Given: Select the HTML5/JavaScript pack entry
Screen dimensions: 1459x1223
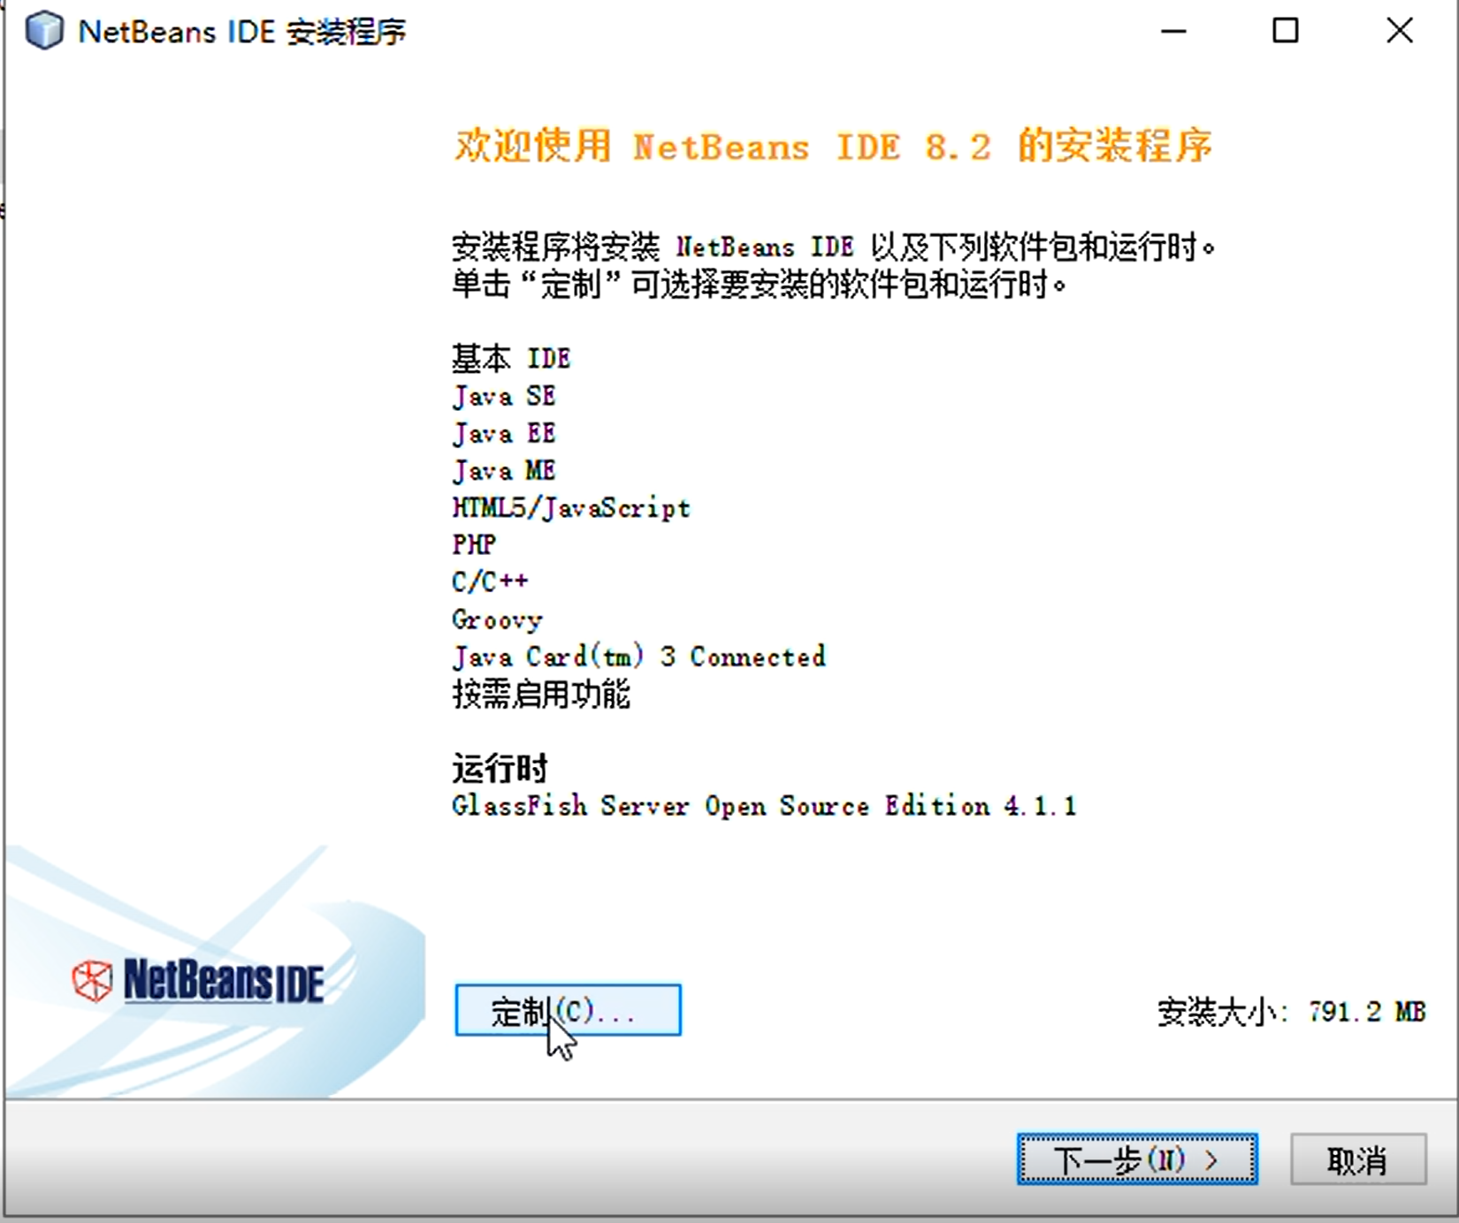Looking at the screenshot, I should tap(570, 507).
